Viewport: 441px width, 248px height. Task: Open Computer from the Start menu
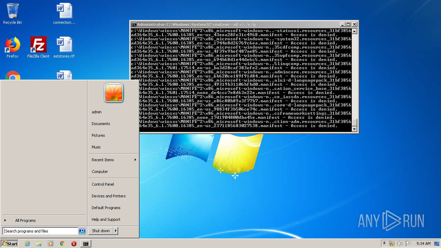coord(100,172)
